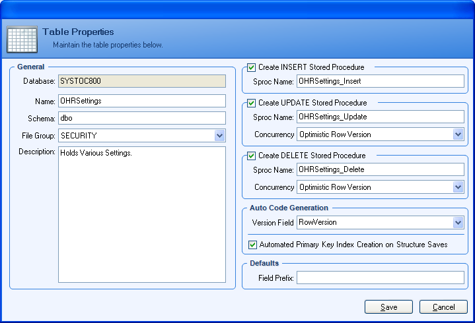Uncheck Create INSERT Stored Procedure
Screen dimensions: 475x323
(252, 67)
